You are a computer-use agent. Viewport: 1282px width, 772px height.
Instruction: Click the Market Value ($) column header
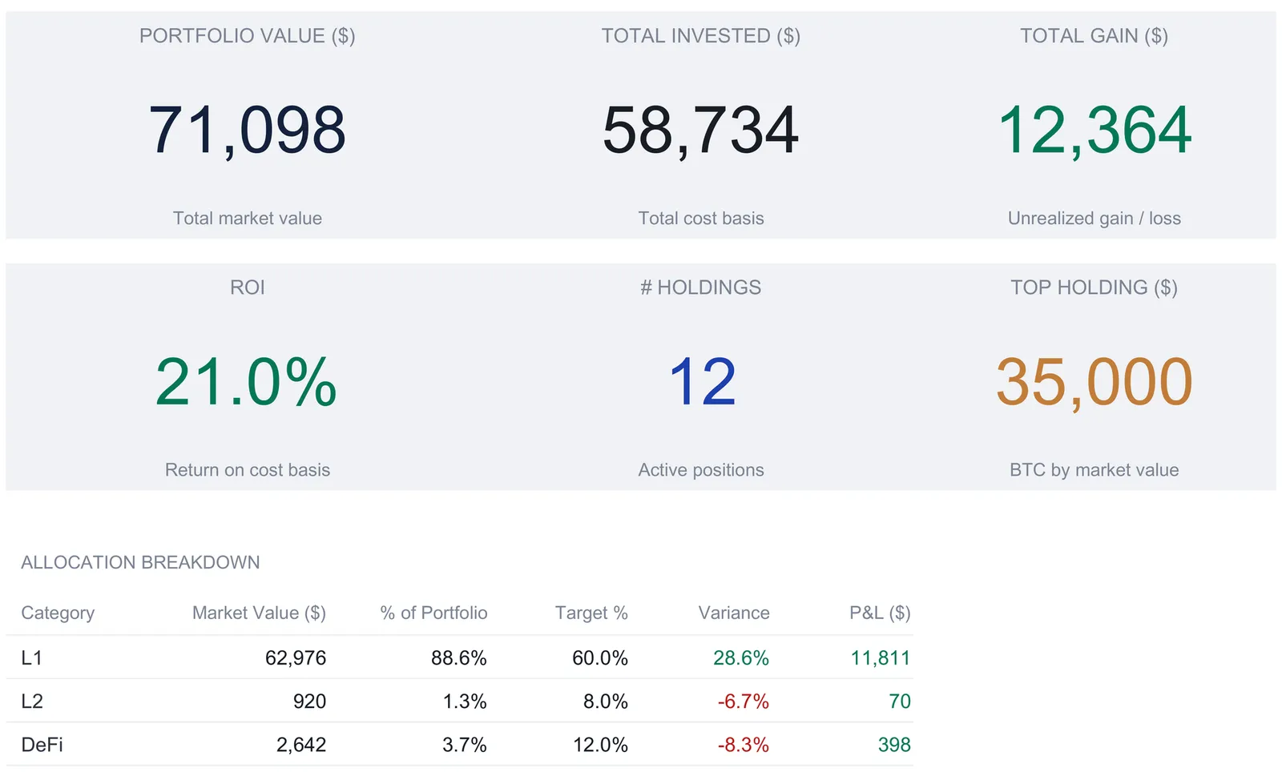coord(259,613)
